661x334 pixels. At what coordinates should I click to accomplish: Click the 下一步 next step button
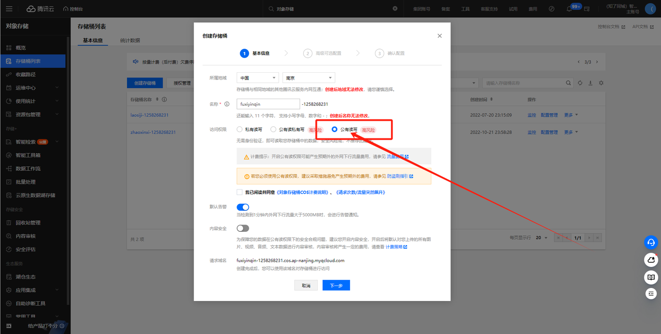pos(336,285)
